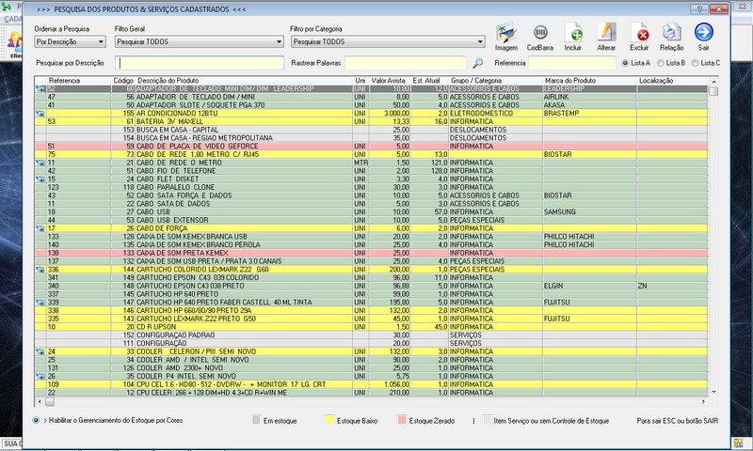The width and height of the screenshot is (753, 451).
Task: Click the image icon on CABO DE FORÇA row
Action: click(x=40, y=228)
